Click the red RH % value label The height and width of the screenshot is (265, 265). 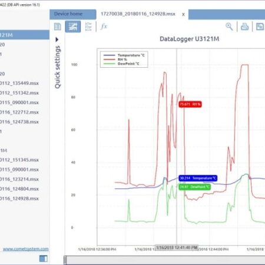point(190,104)
